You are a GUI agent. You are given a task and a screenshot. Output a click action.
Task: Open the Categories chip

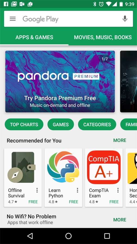click(x=97, y=125)
